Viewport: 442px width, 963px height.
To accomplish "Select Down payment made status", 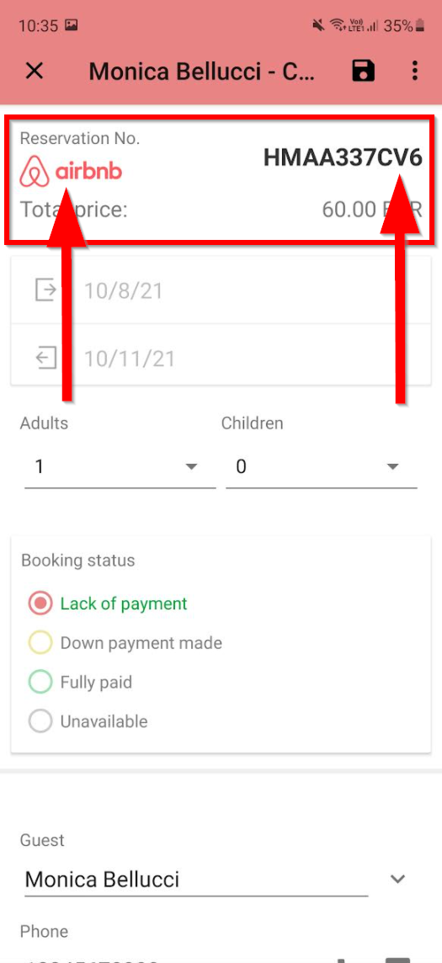I will [125, 643].
